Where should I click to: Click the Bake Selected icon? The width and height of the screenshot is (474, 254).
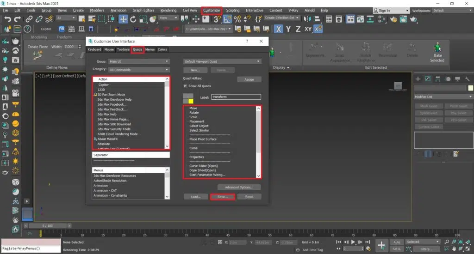pos(437,48)
